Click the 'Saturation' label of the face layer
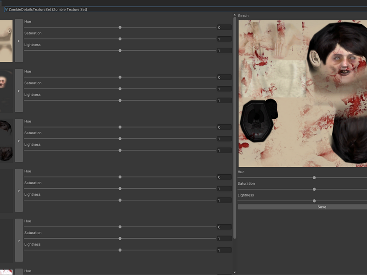The height and width of the screenshot is (275, 367). pos(33,83)
